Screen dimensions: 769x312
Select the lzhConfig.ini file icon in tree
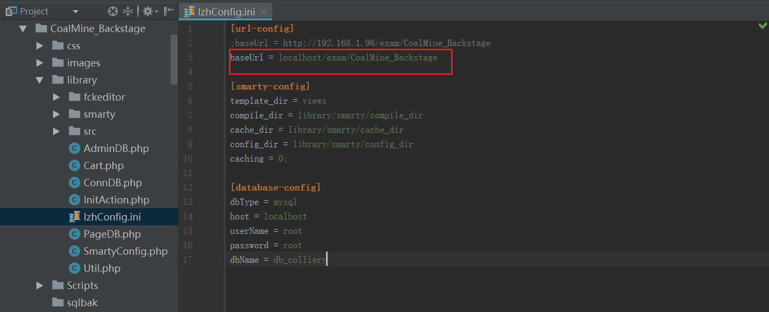[x=75, y=217]
